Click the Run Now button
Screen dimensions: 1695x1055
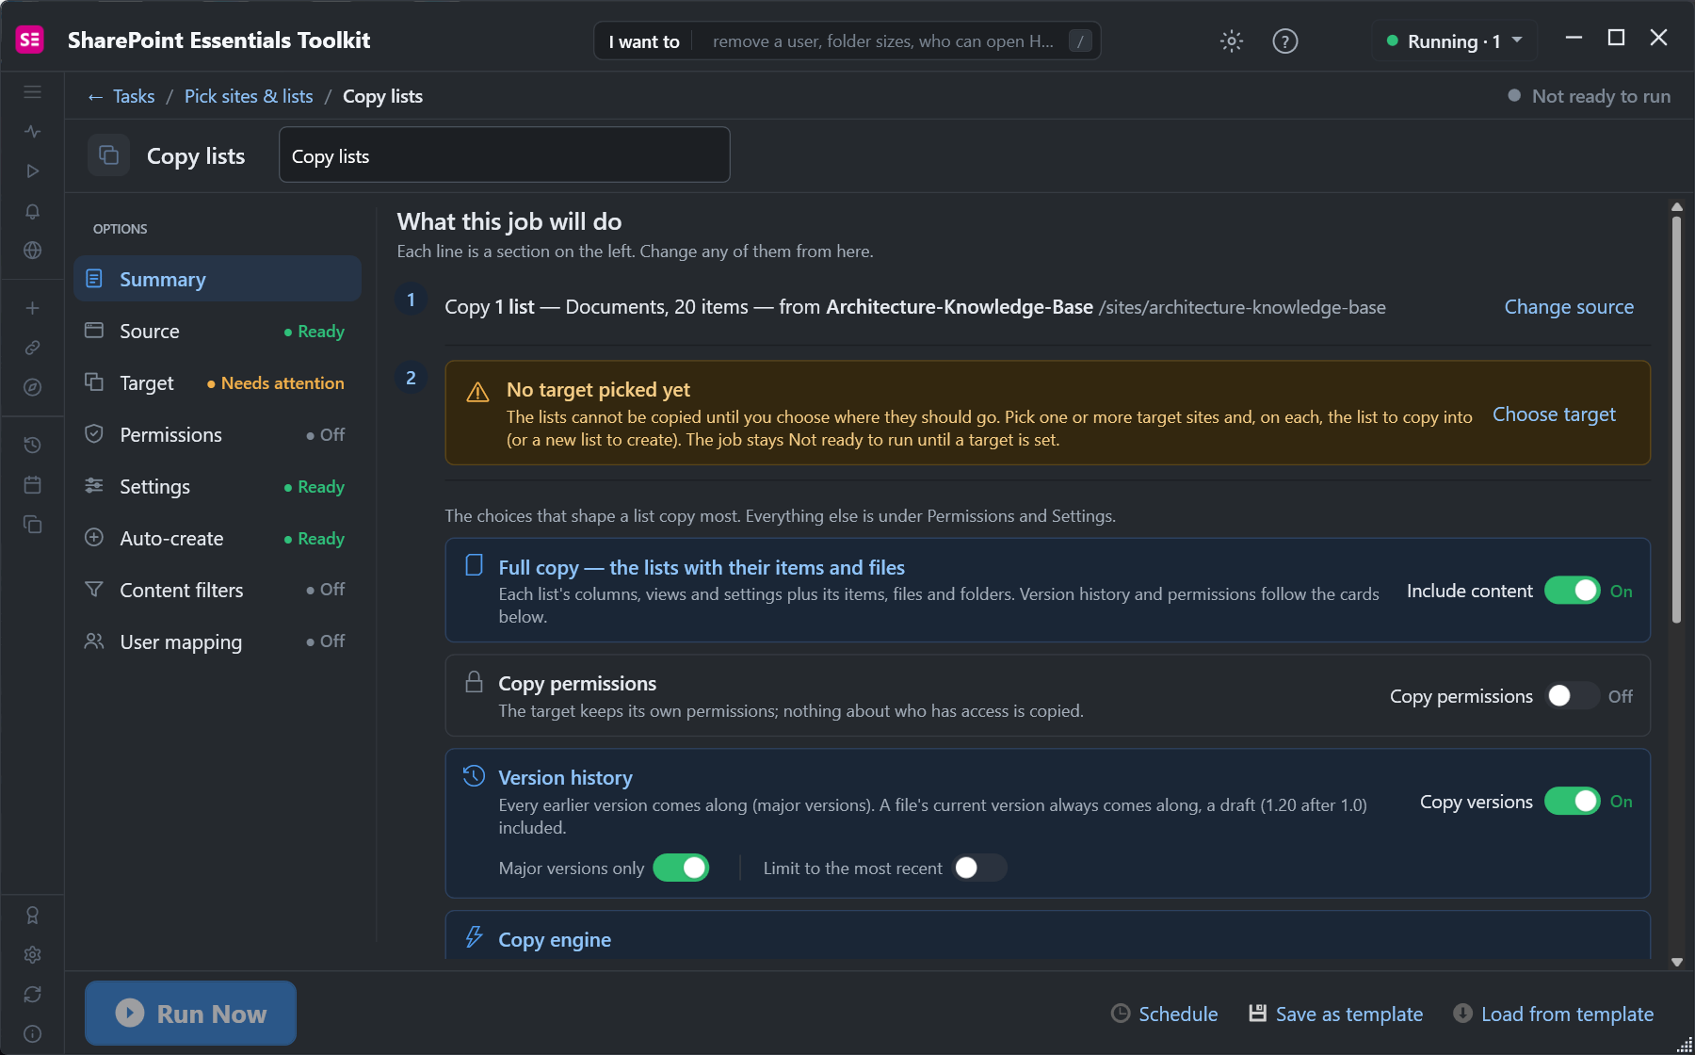pos(190,1014)
